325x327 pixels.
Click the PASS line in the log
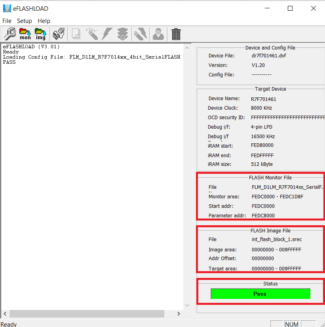(9, 62)
